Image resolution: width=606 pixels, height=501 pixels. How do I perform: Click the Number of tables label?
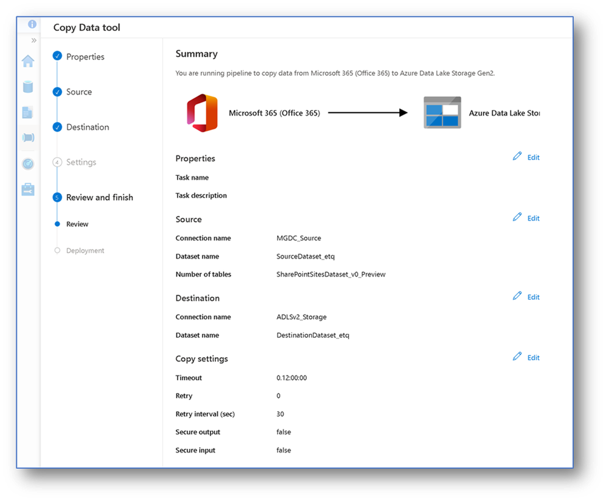[203, 275]
